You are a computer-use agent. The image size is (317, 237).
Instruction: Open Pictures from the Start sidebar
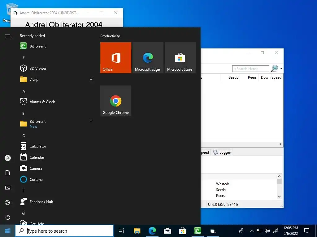(8, 188)
